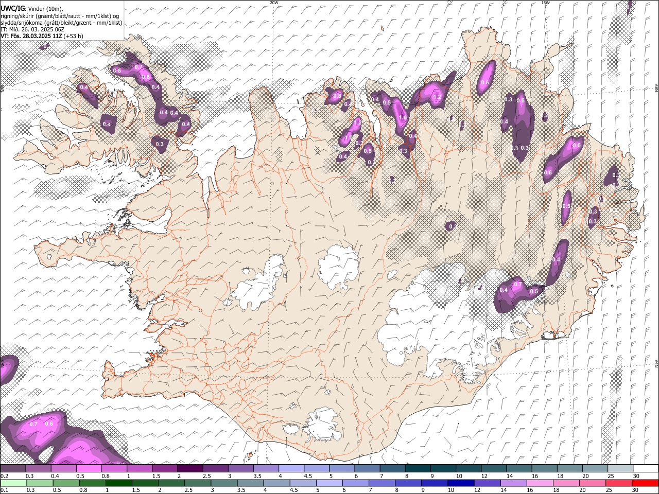Pick the bright pink 0.5 swatch in the purple legend
The width and height of the screenshot is (659, 494).
point(89,469)
